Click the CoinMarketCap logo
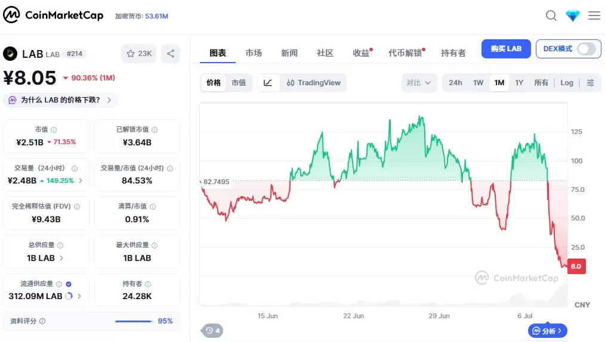 point(53,15)
